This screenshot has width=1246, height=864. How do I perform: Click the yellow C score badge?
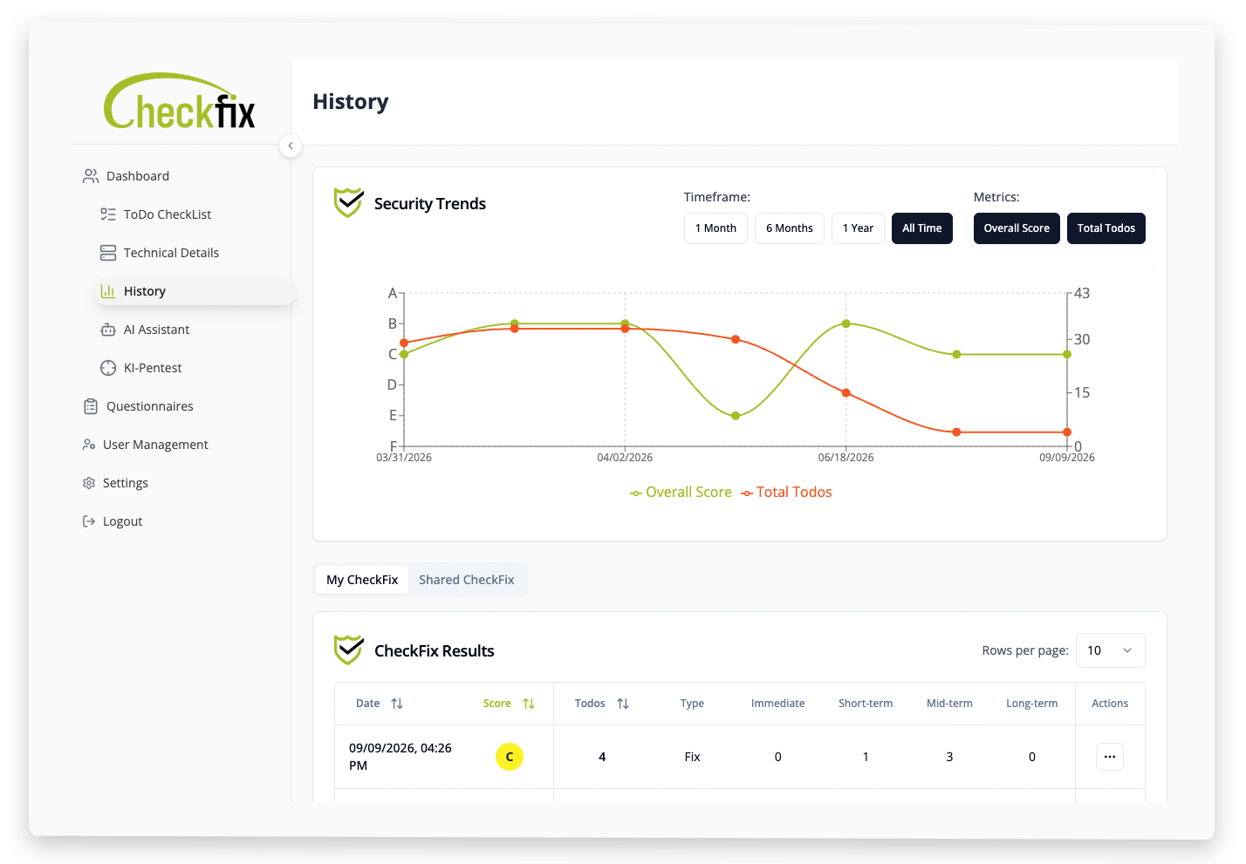(x=510, y=757)
